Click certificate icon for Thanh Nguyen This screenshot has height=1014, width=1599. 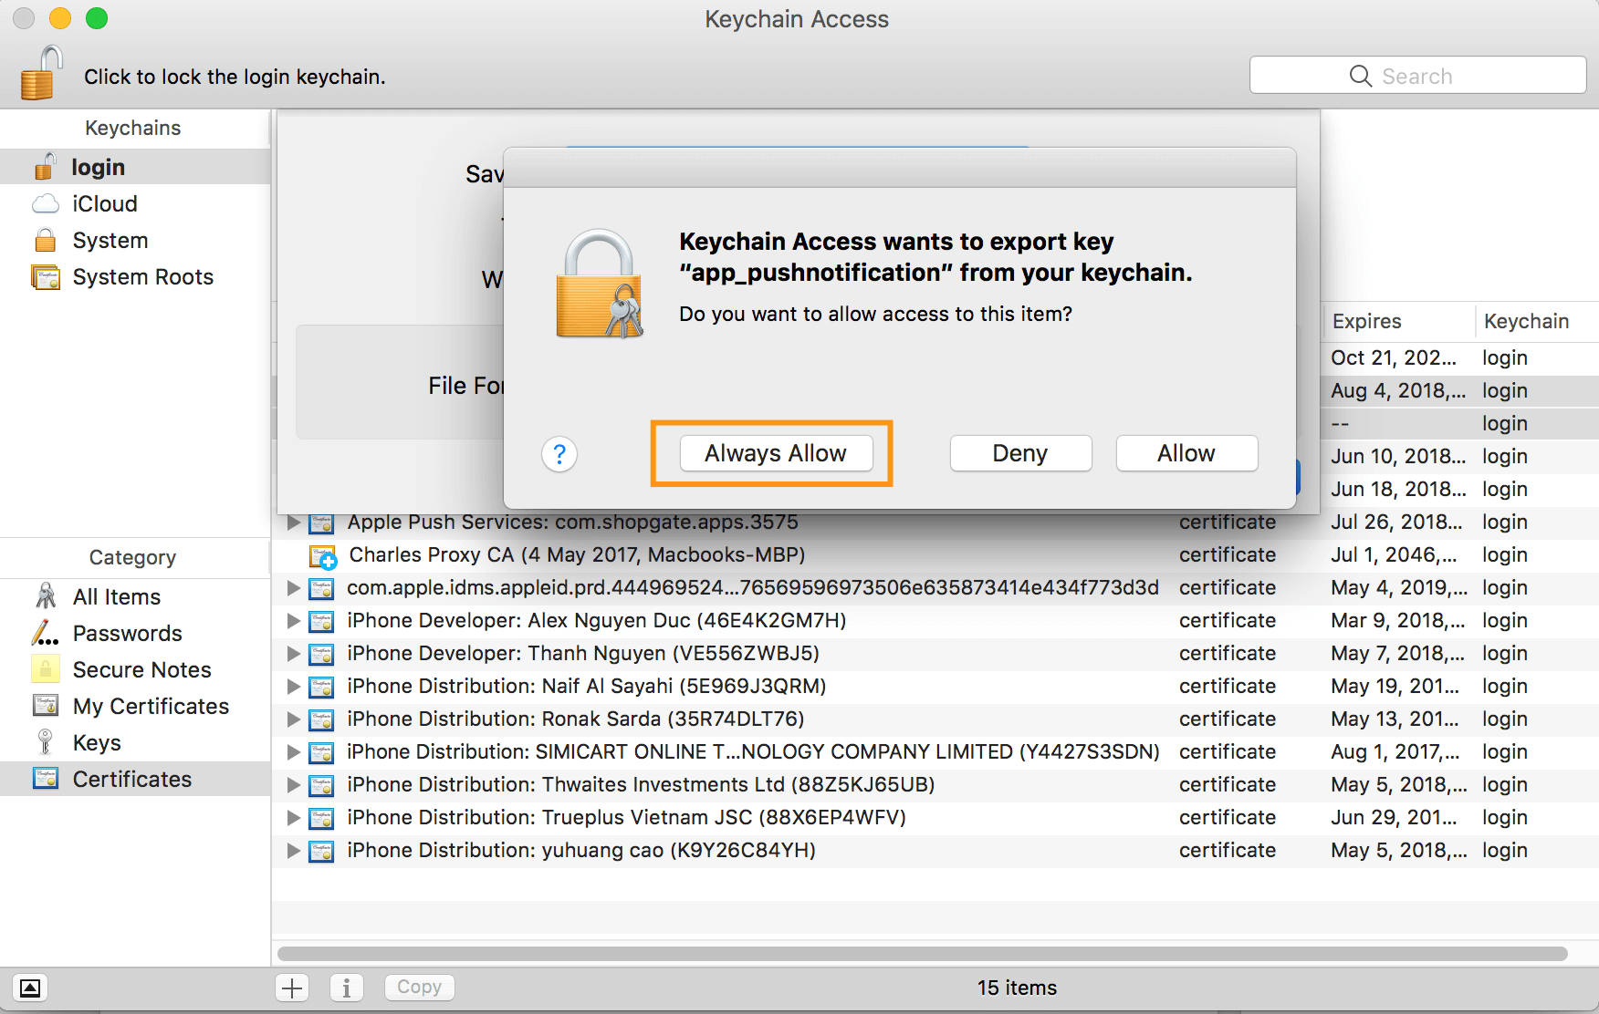tap(321, 655)
